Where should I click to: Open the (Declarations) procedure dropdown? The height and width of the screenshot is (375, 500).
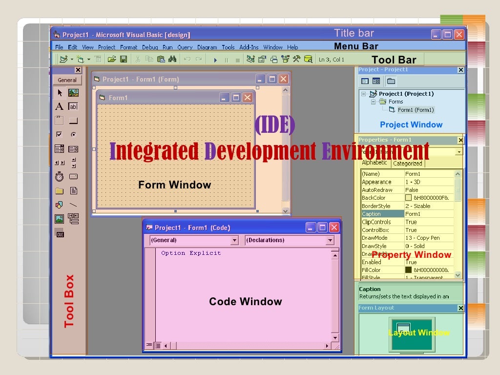(x=330, y=240)
